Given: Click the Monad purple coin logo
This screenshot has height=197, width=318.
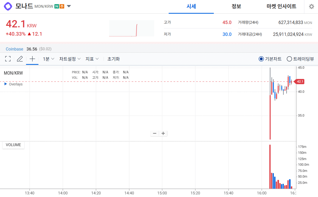Looking at the screenshot, I should [8, 6].
